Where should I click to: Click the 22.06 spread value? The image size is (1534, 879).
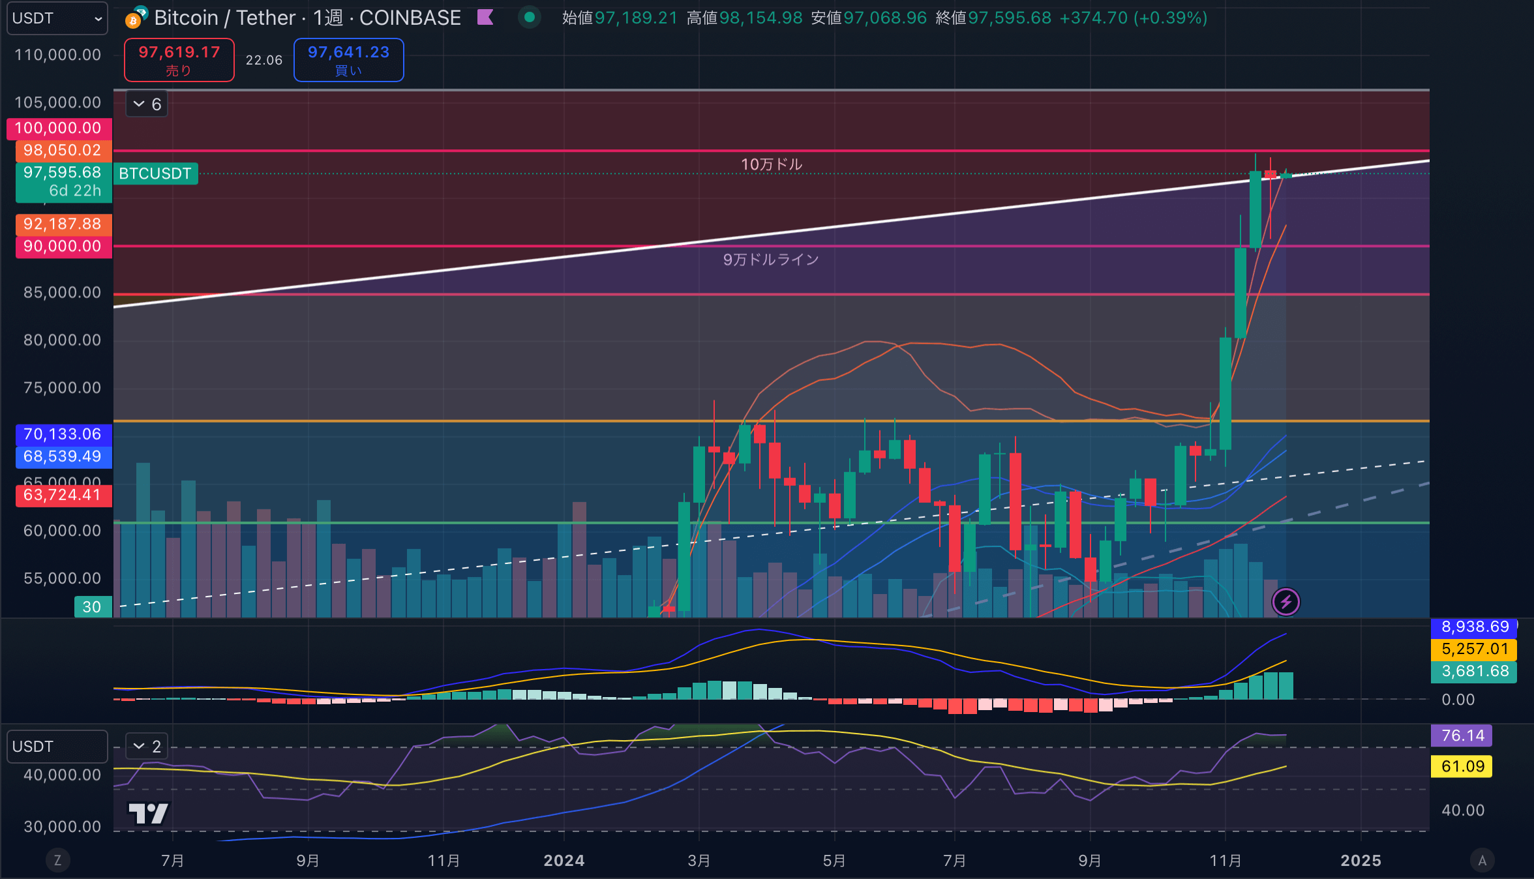click(x=264, y=60)
